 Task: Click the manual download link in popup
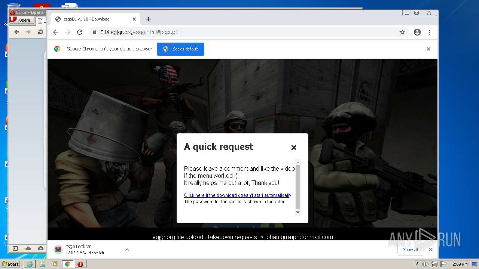pyautogui.click(x=238, y=195)
